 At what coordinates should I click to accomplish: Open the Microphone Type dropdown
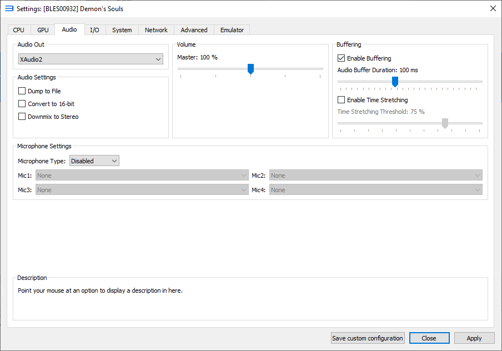(94, 161)
